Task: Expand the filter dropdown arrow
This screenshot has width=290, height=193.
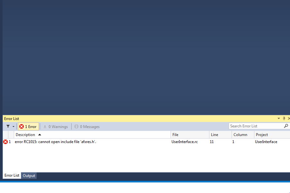Action: 13,127
